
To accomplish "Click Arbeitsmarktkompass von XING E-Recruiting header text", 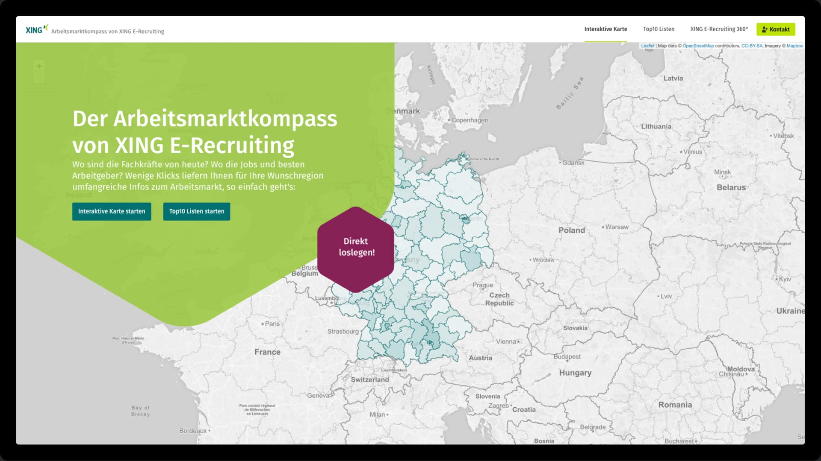I will 108,31.
